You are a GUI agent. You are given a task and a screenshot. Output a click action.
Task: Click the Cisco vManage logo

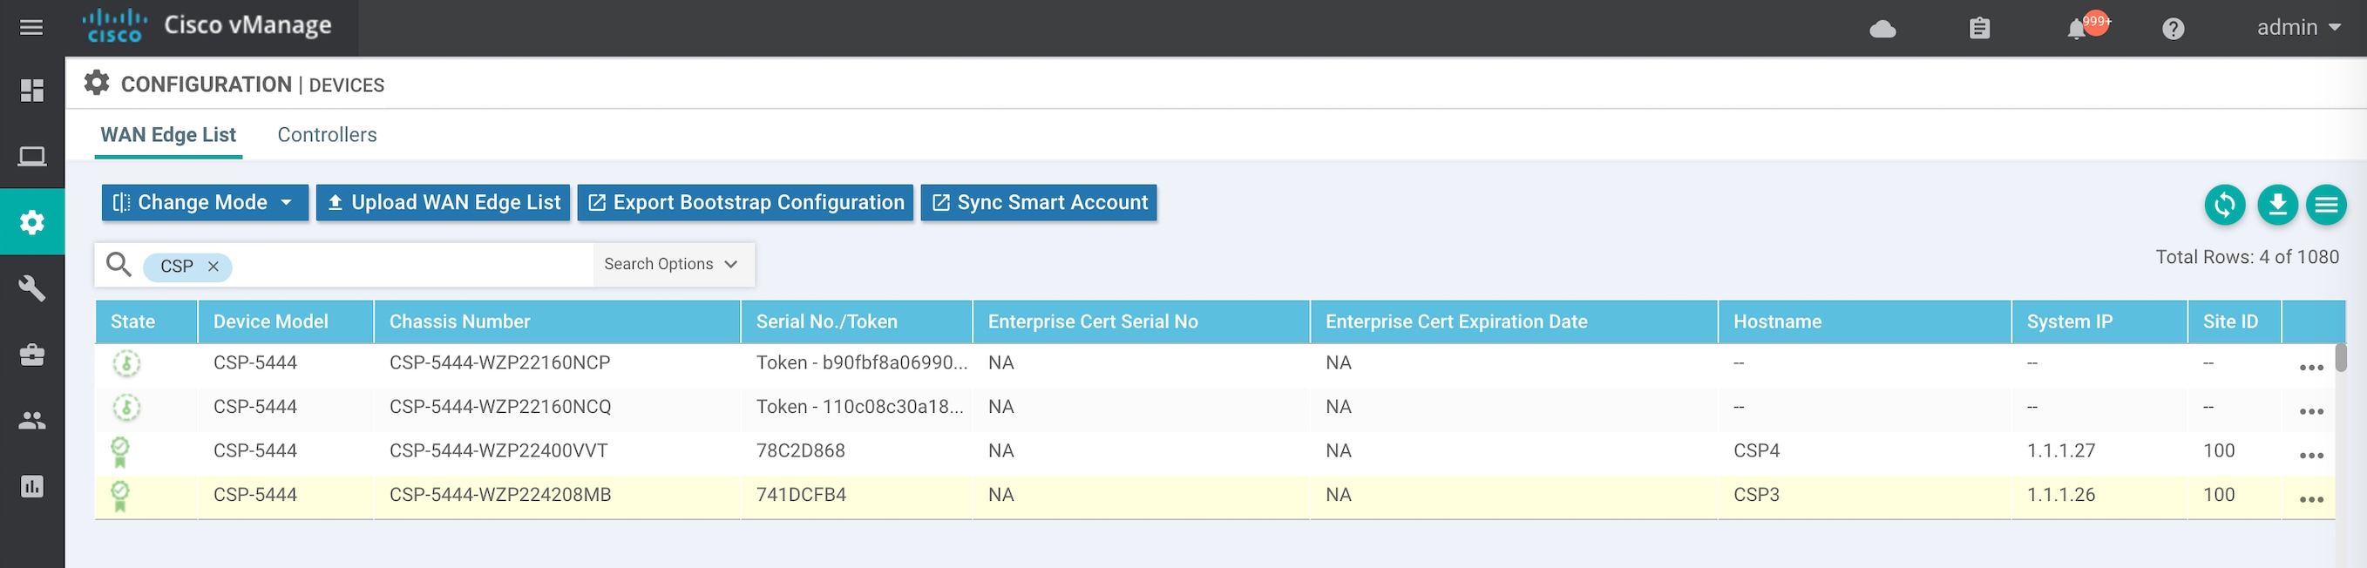click(207, 26)
